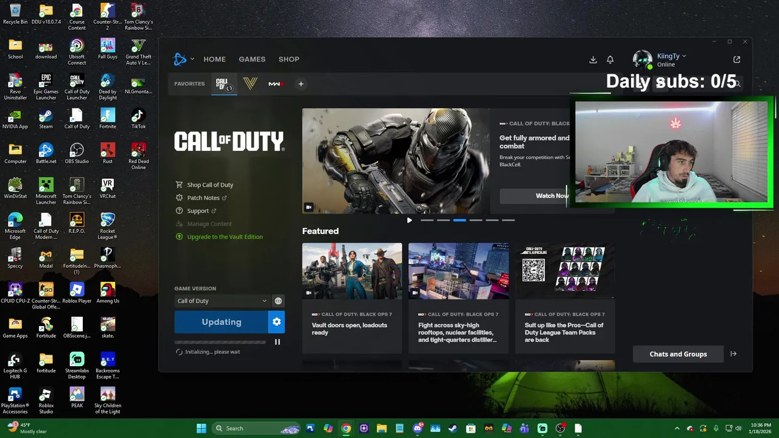Open Fight across sky-high rooftops card thumbnail
This screenshot has height=438, width=779.
click(458, 271)
